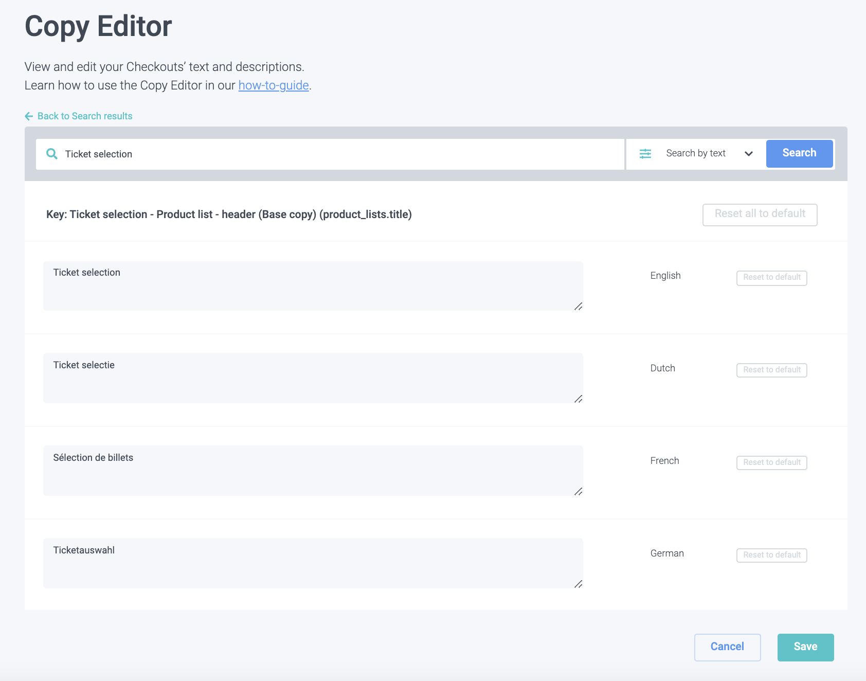The image size is (866, 681).
Task: Reset French copy to default
Action: (771, 462)
